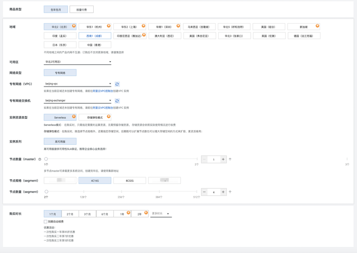The width and height of the screenshot is (357, 253).
Task: Choose region 美国（弗吉尼亚）
Action: pyautogui.click(x=200, y=36)
